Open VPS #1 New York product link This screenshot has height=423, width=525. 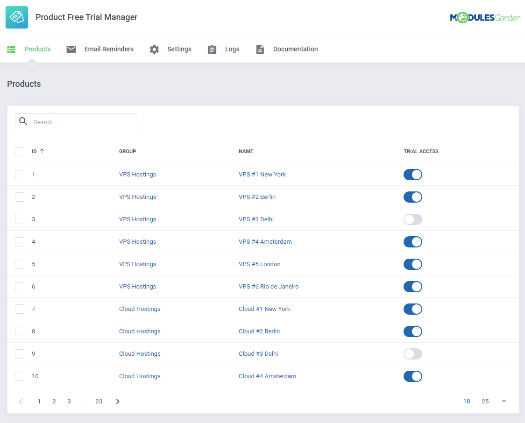(x=262, y=174)
